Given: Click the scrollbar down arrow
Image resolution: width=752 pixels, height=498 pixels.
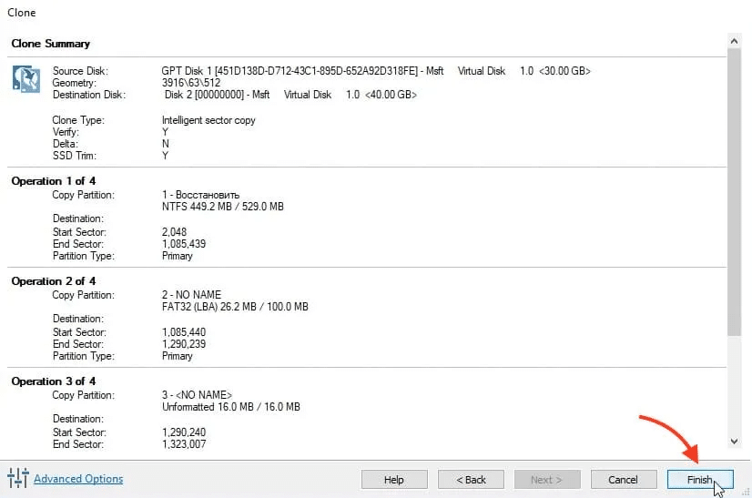Looking at the screenshot, I should coord(736,441).
